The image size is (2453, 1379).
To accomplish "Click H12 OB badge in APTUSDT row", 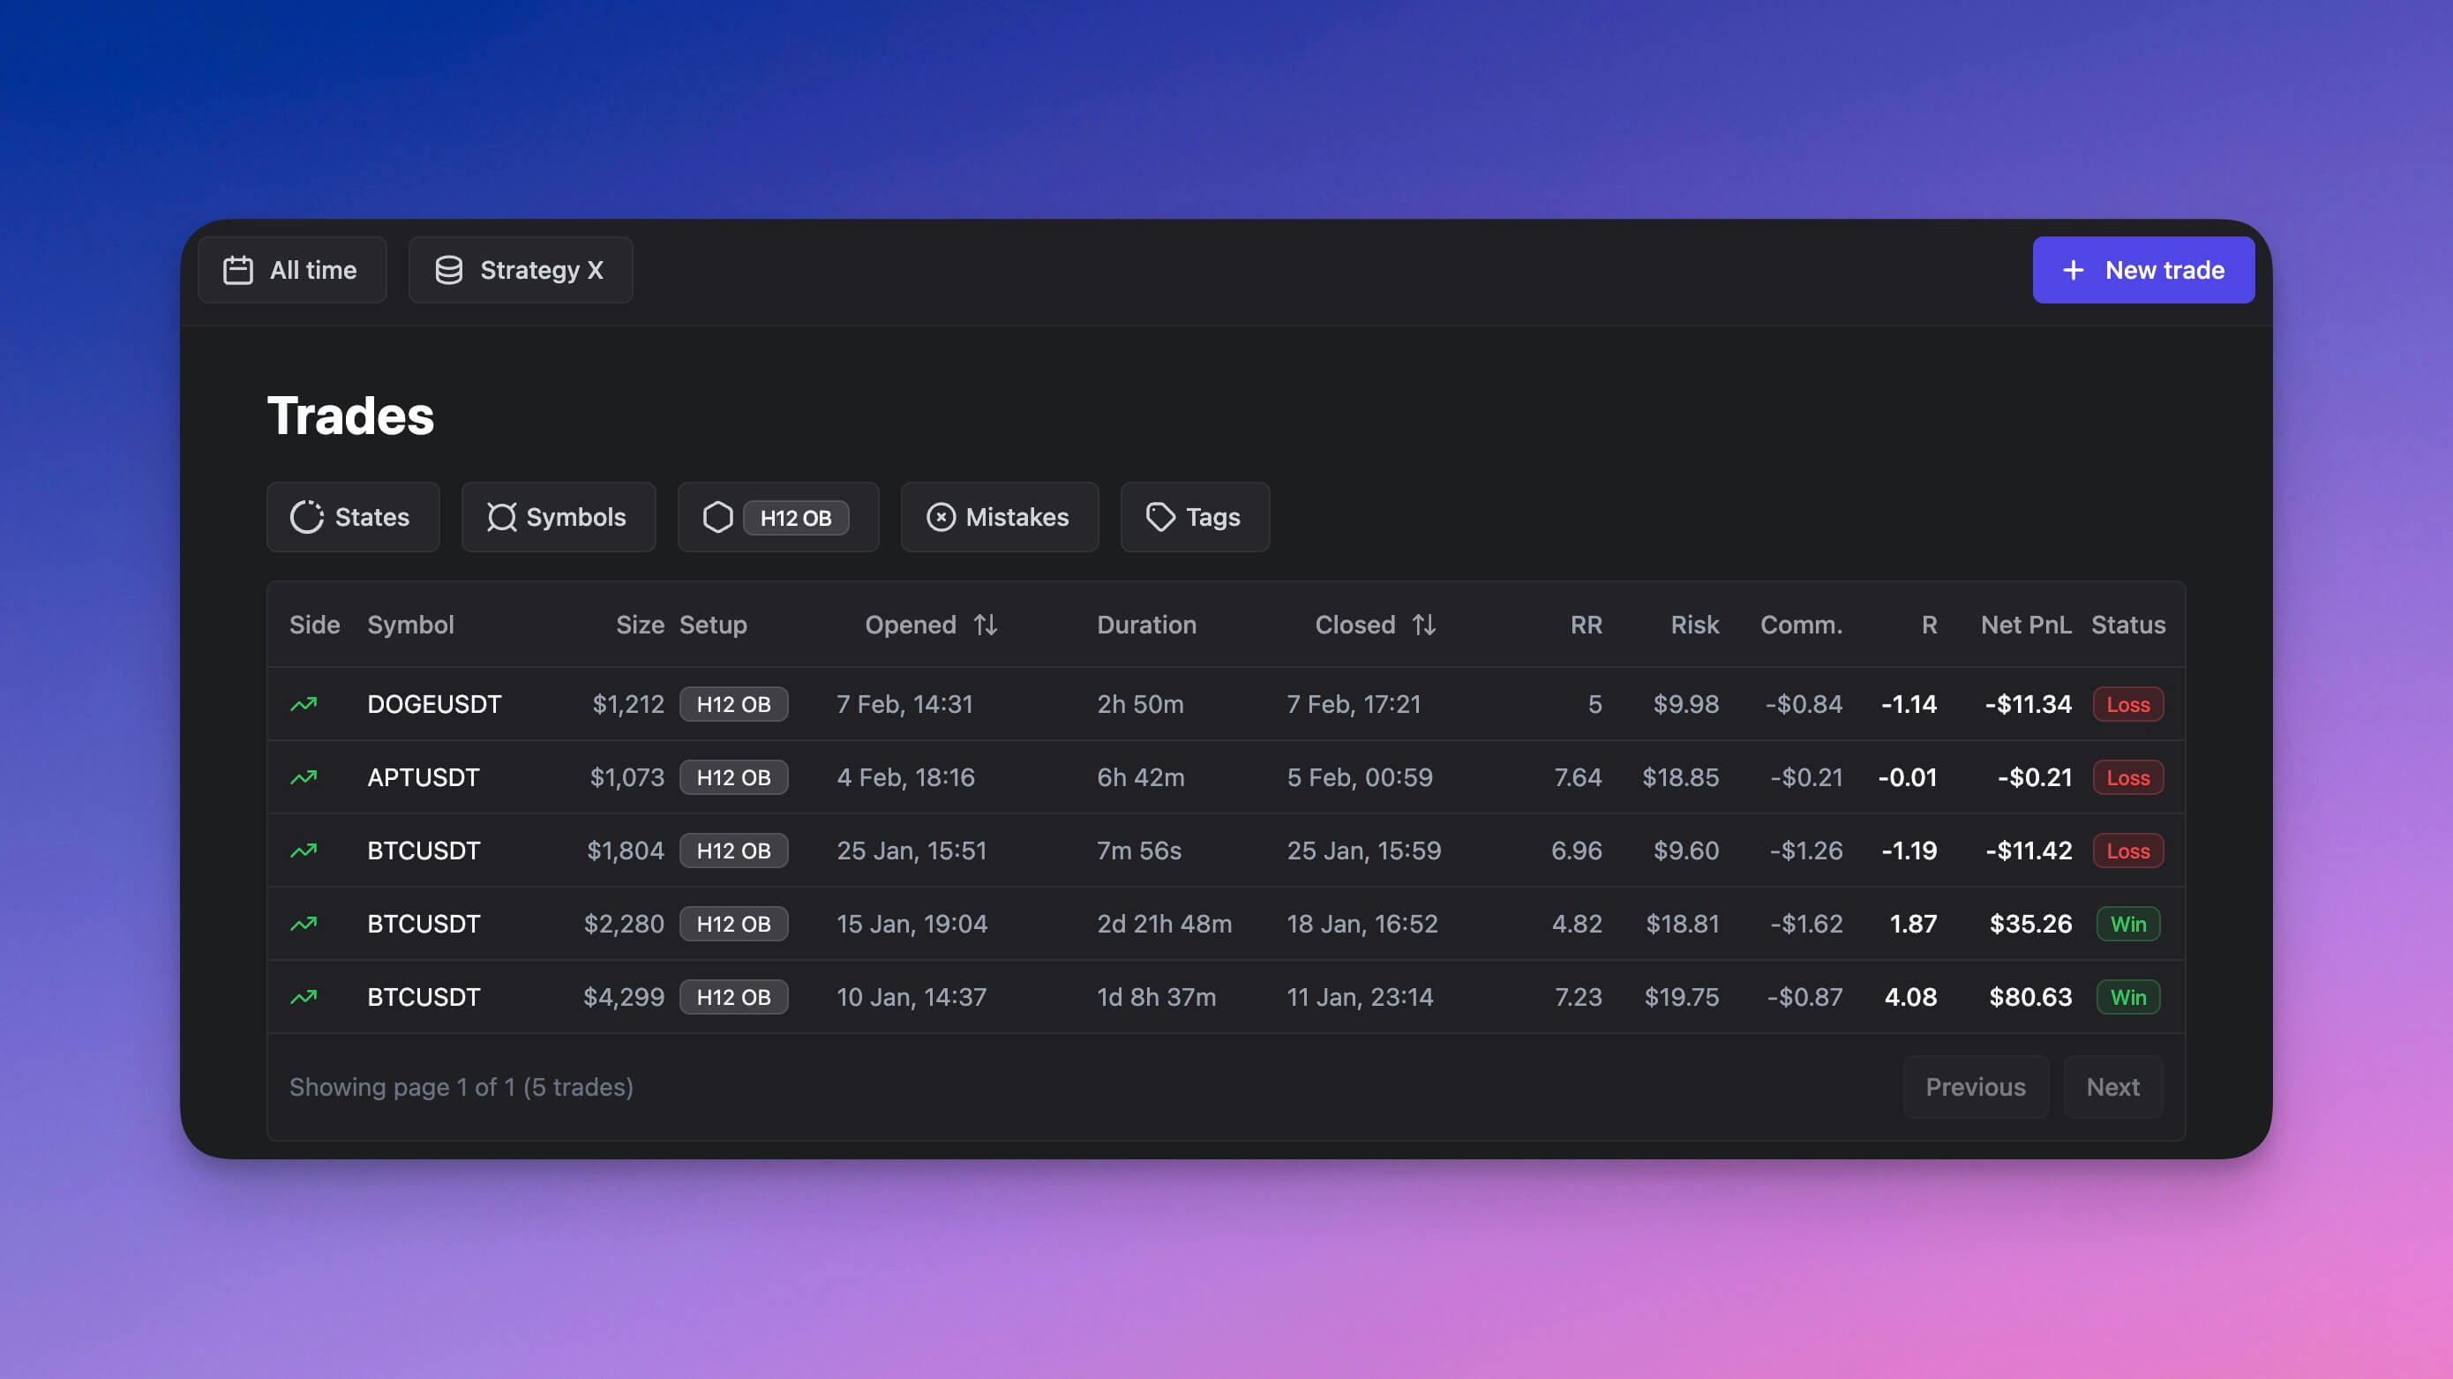I will point(734,778).
